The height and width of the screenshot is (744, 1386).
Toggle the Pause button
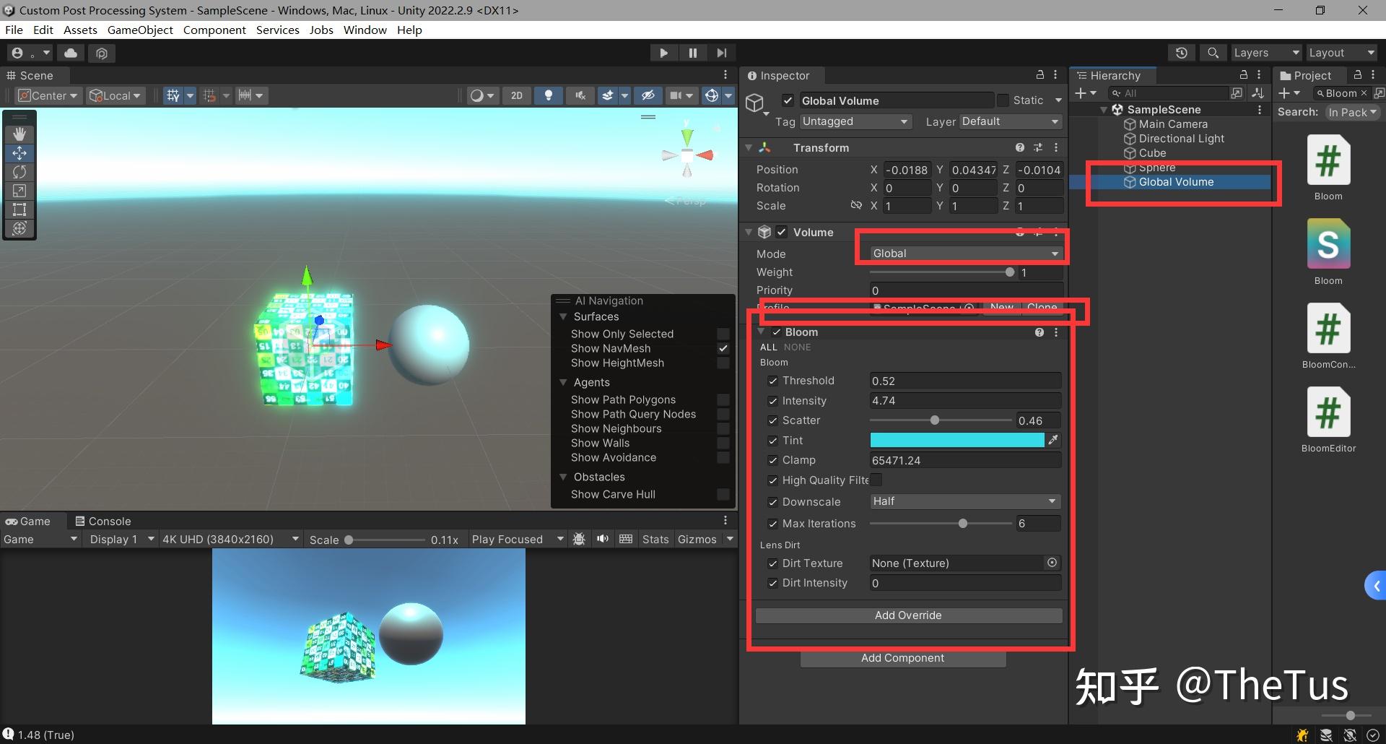tap(692, 52)
